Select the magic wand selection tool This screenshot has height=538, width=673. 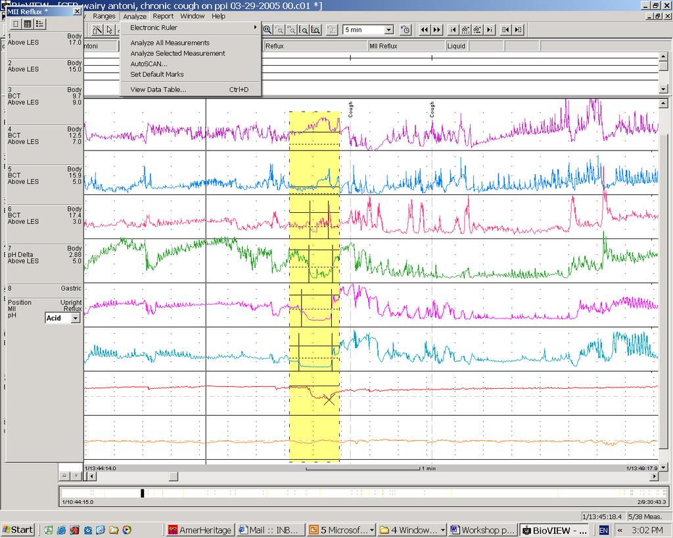tap(97, 30)
